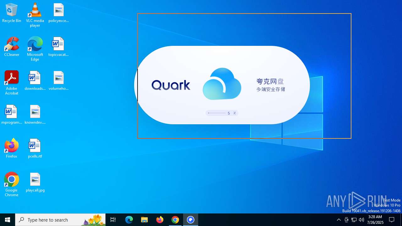The image size is (402, 226).
Task: Select the topicvacat Word document
Action: pos(58,47)
